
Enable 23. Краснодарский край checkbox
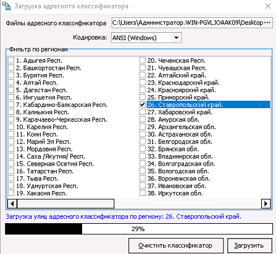pos(142,82)
